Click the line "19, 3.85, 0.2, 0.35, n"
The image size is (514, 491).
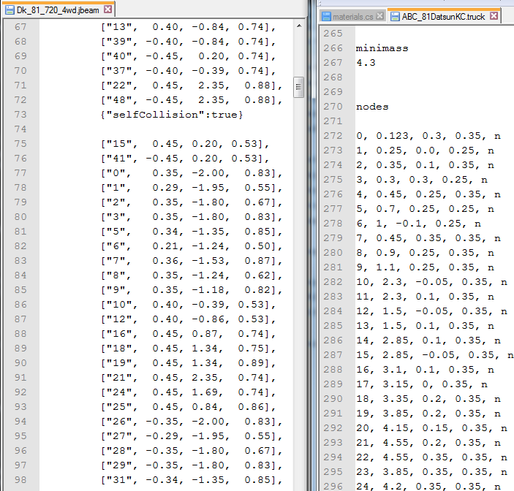428,414
